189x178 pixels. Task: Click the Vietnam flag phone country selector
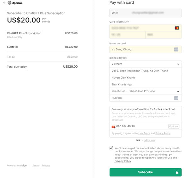(x=113, y=127)
